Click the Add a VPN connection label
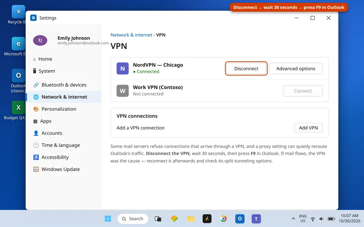 click(140, 128)
